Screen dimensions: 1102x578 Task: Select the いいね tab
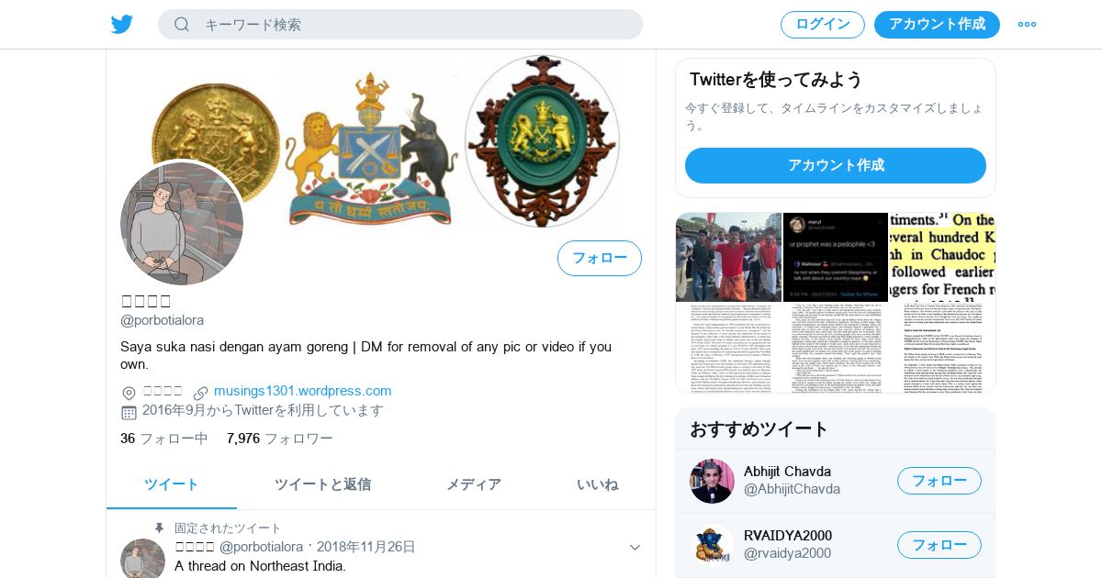point(597,484)
